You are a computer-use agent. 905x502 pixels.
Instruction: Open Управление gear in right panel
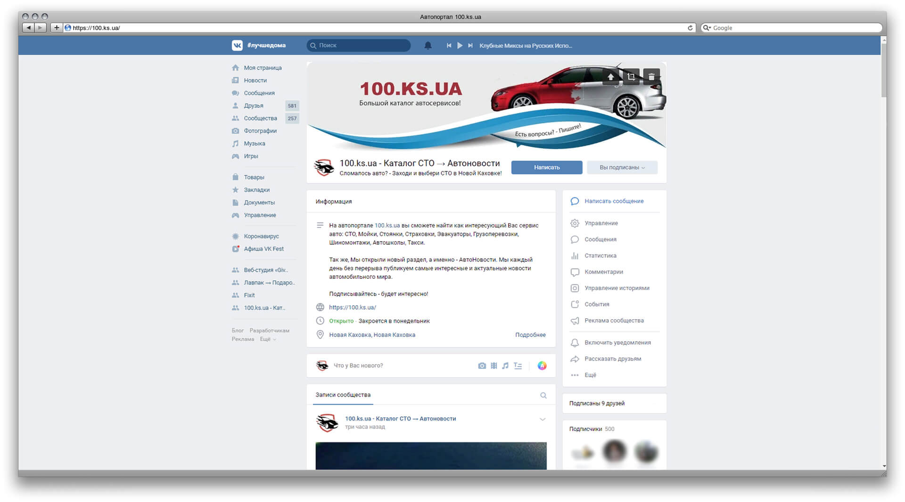pyautogui.click(x=575, y=223)
